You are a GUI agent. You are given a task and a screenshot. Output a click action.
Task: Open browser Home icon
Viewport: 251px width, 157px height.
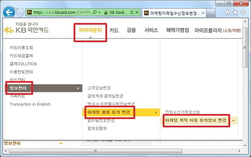click(x=227, y=12)
